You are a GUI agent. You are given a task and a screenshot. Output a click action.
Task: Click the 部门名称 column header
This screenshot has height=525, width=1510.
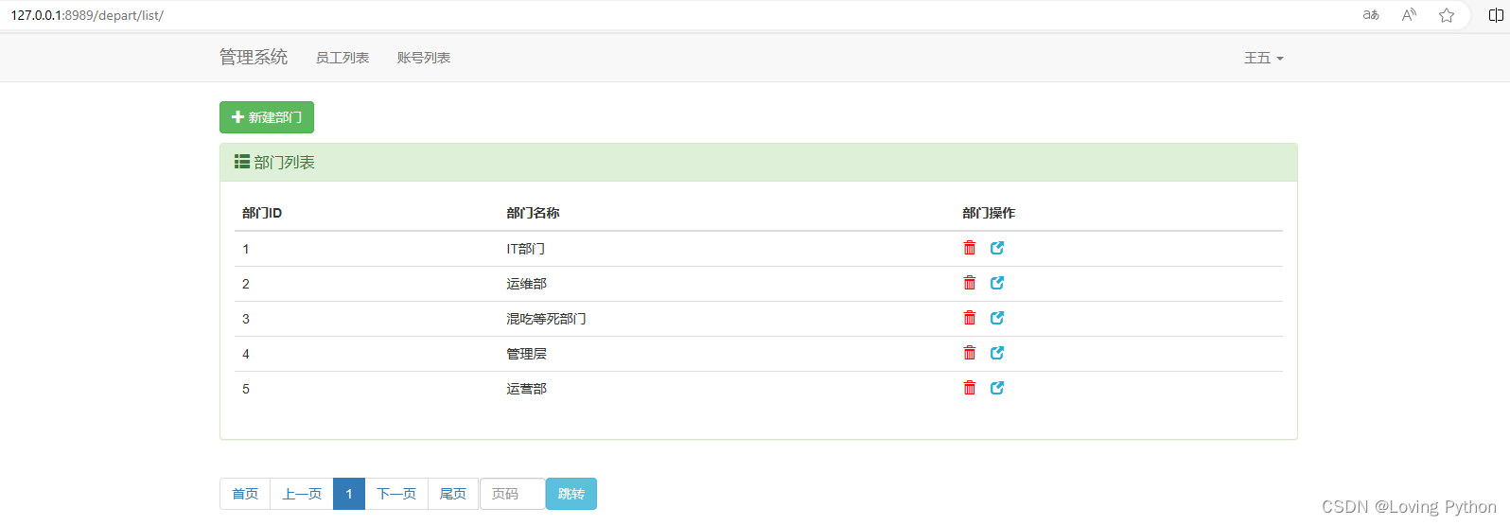(x=533, y=213)
